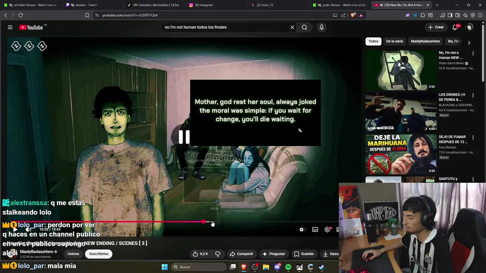The height and width of the screenshot is (273, 486).
Task: Open the DEJE LA MARIHUANA video thumbnail
Action: coord(401,154)
